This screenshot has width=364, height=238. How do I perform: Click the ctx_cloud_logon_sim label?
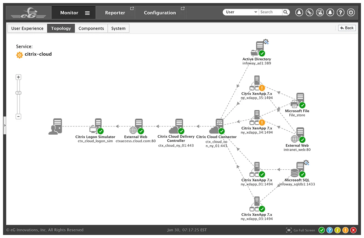coord(95,141)
